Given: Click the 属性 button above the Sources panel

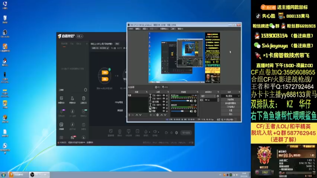Looking at the screenshot, I should (x=157, y=87).
